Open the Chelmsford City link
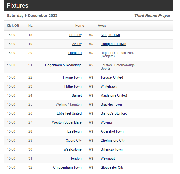 tap(112, 140)
